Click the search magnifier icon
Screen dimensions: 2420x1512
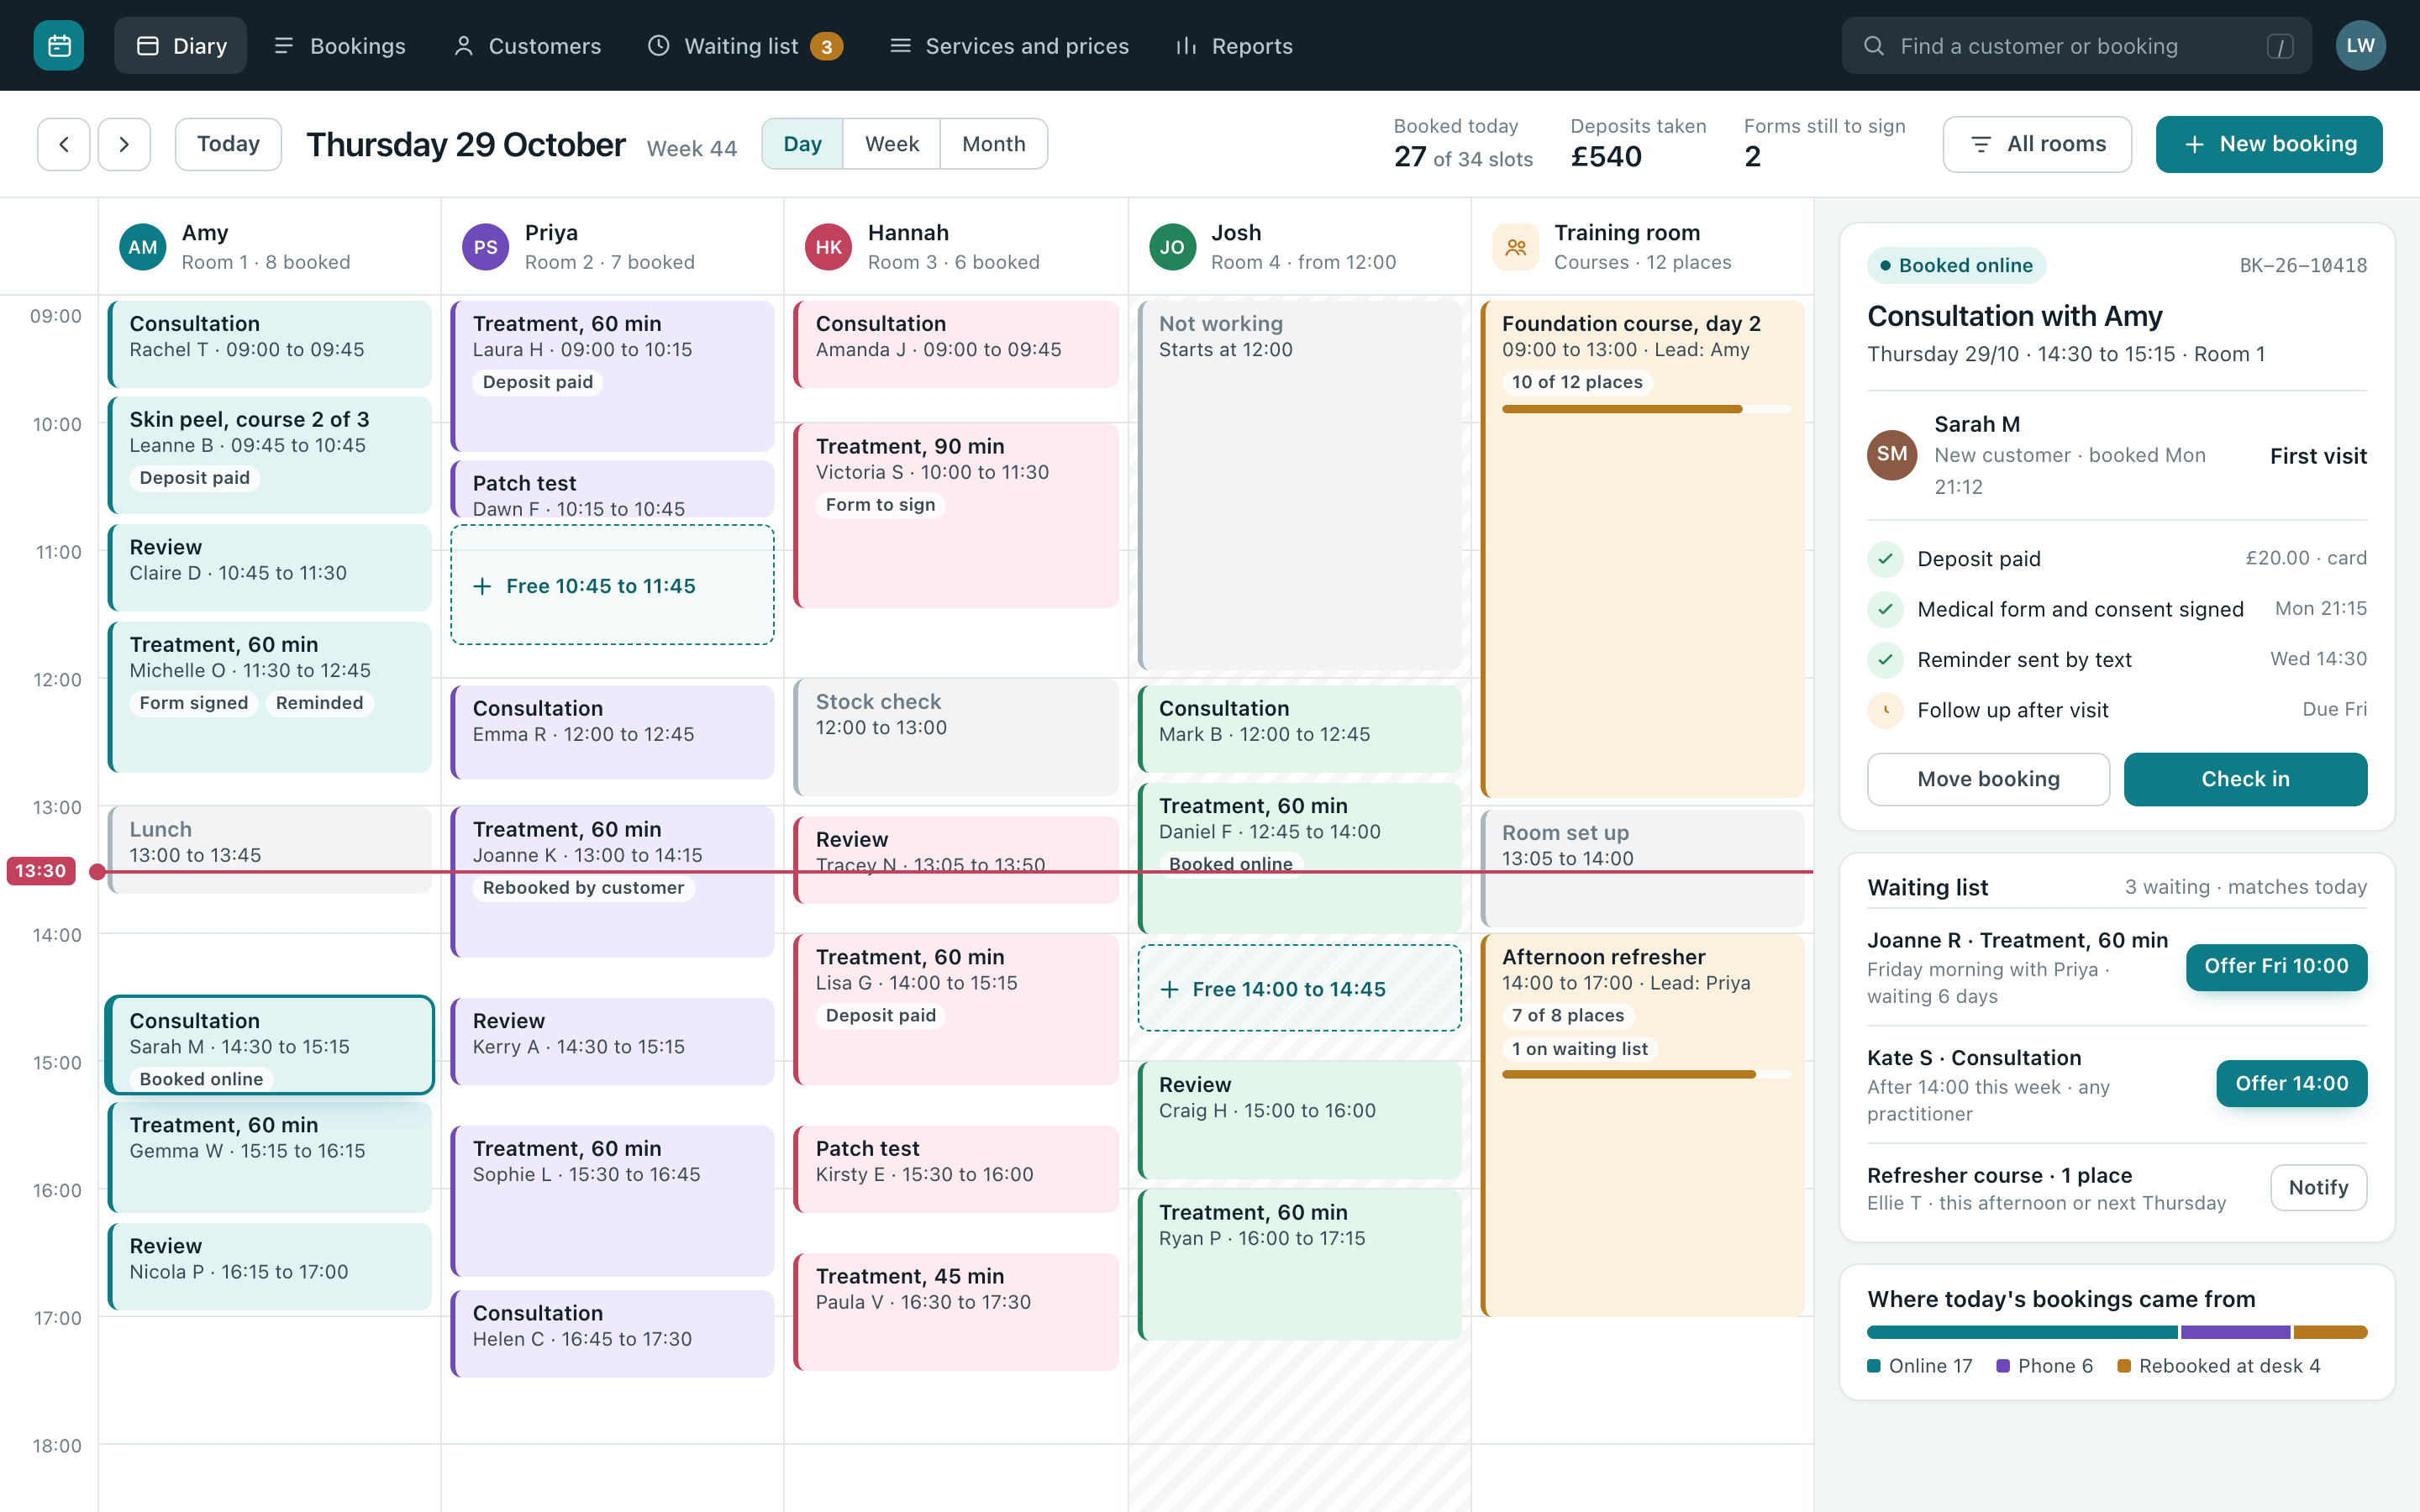tap(1874, 46)
